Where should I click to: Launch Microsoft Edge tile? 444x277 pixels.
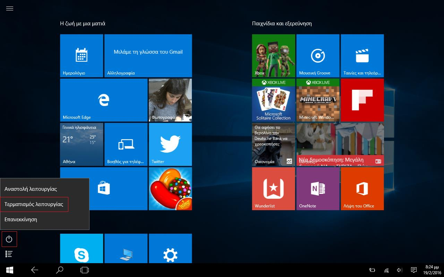(x=104, y=100)
